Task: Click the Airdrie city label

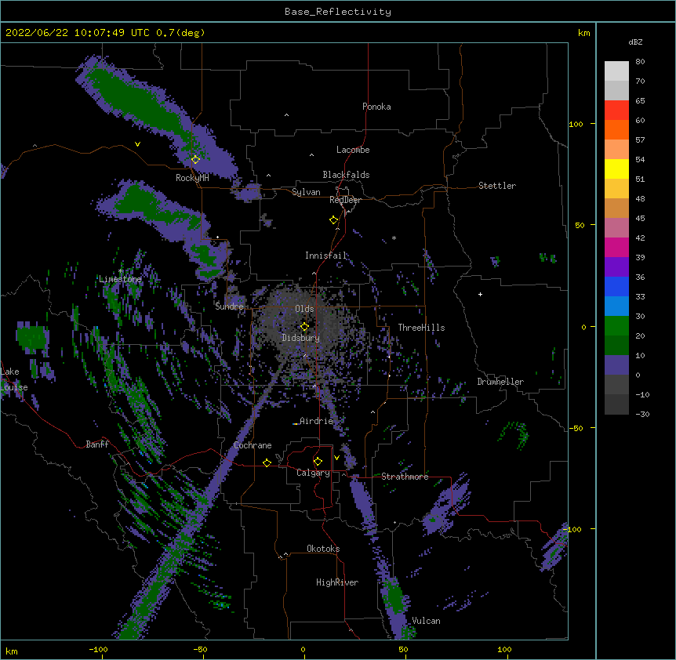Action: (317, 421)
